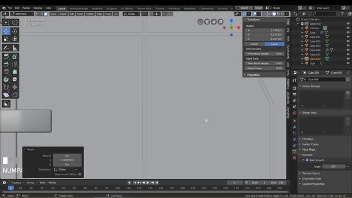Open the Playback dropdown in timeline
The height and width of the screenshot is (198, 352).
[18, 183]
